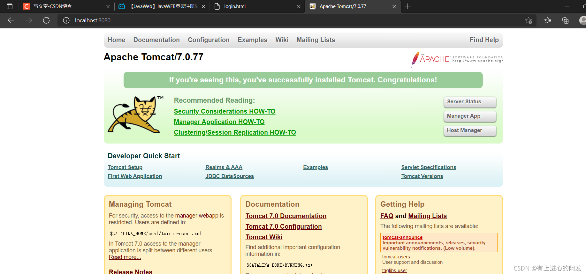The image size is (586, 274).
Task: Open the browser profile avatar
Action: pyautogui.click(x=582, y=20)
